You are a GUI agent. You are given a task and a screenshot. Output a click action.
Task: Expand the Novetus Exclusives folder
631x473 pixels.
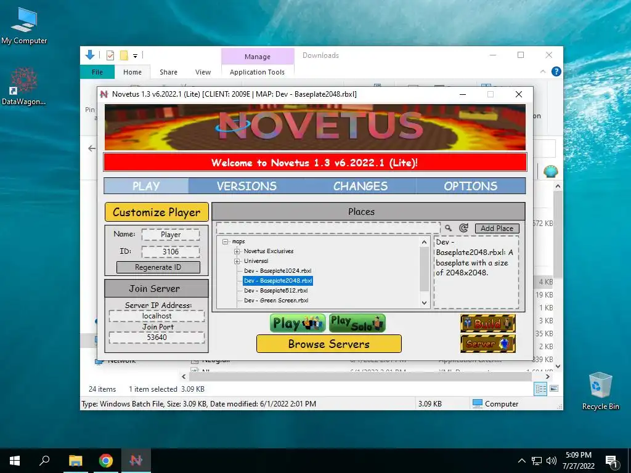click(x=237, y=251)
